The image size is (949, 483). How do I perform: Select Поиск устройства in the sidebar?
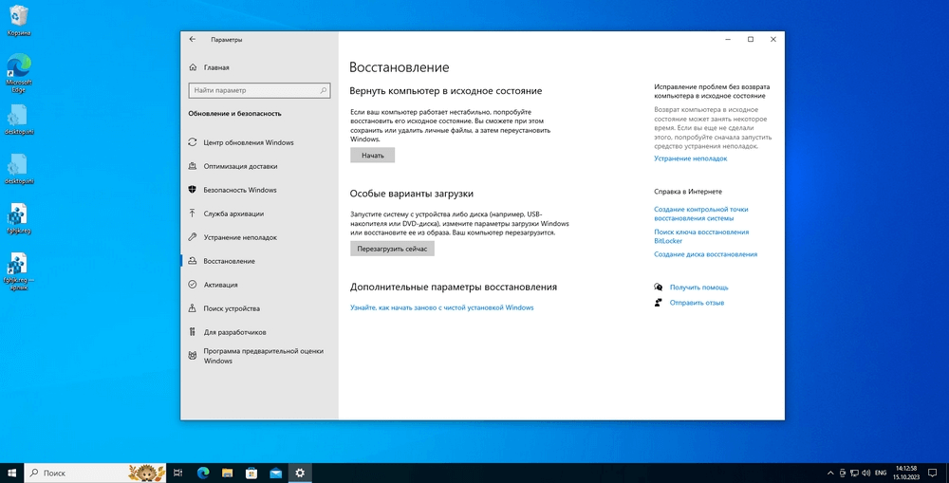point(231,308)
